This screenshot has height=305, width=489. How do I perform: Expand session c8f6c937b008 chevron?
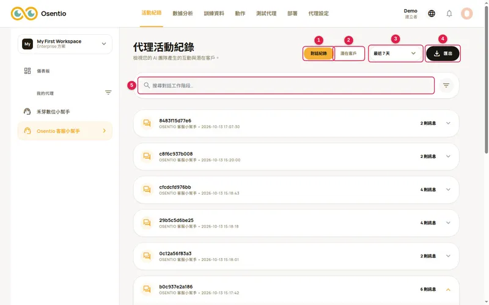tap(448, 156)
